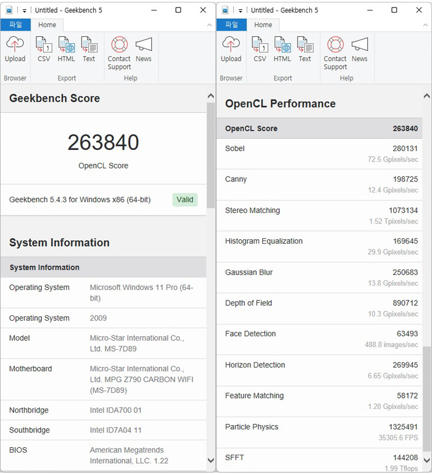Click scroll down arrow in left window

click(x=210, y=460)
